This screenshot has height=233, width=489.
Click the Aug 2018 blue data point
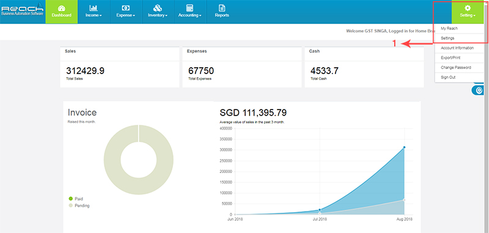[404, 147]
